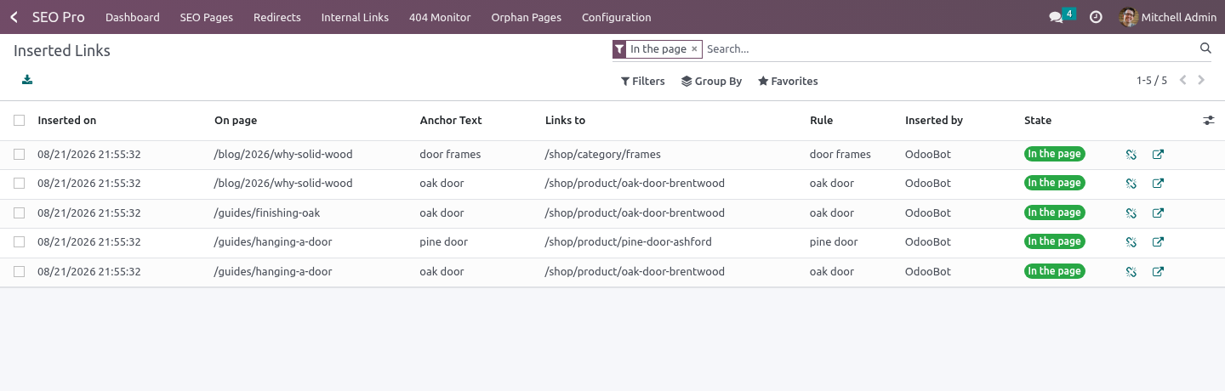The width and height of the screenshot is (1225, 391).
Task: Sort by the Rule column header
Action: pyautogui.click(x=821, y=121)
